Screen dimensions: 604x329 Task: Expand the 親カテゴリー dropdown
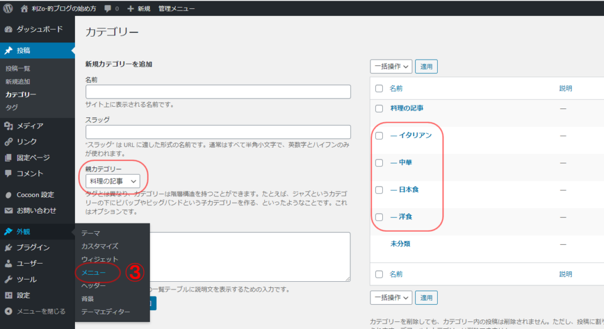pyautogui.click(x=113, y=181)
